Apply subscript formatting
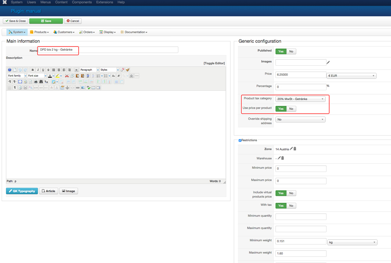391x263 pixels. point(113,76)
